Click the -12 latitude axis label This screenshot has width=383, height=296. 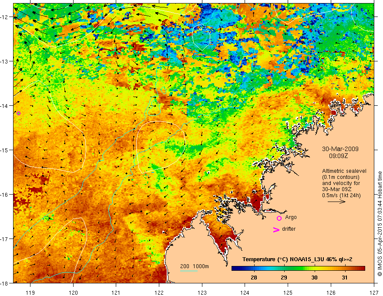pos(4,17)
